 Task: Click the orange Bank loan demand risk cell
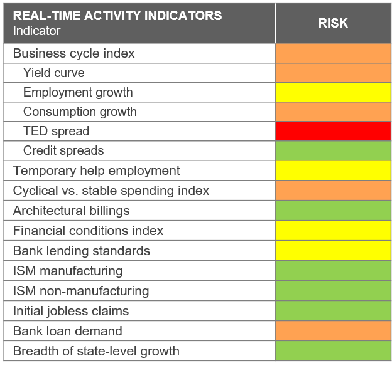point(333,331)
